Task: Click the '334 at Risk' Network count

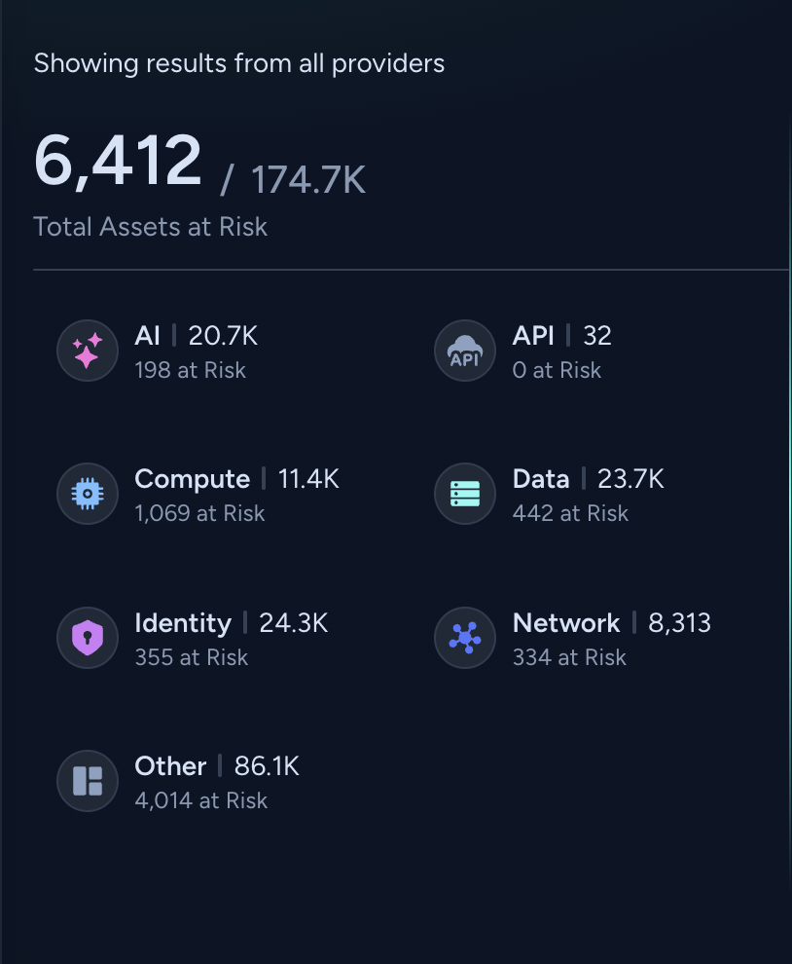Action: 569,657
